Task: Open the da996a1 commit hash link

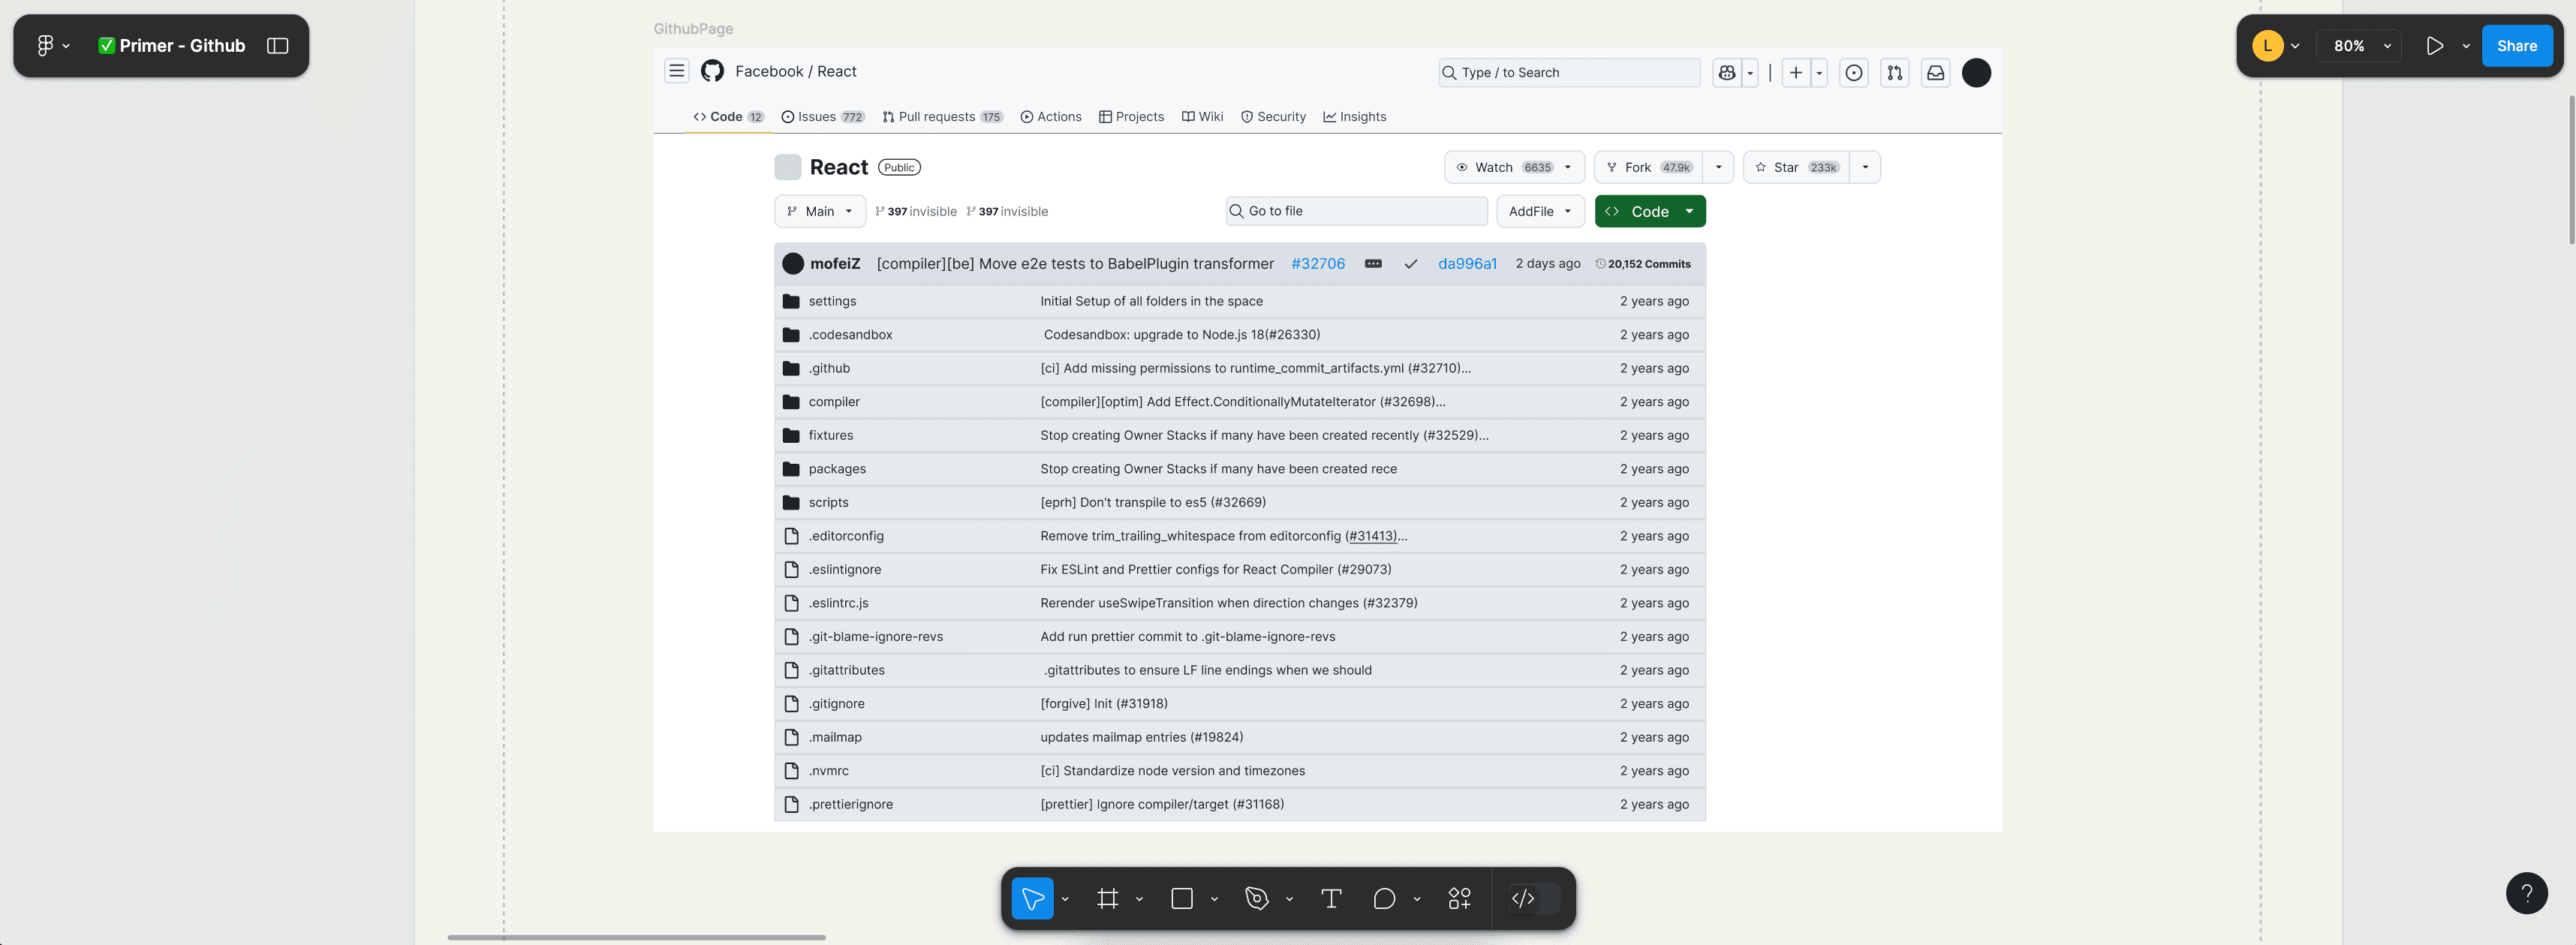Action: [1467, 264]
